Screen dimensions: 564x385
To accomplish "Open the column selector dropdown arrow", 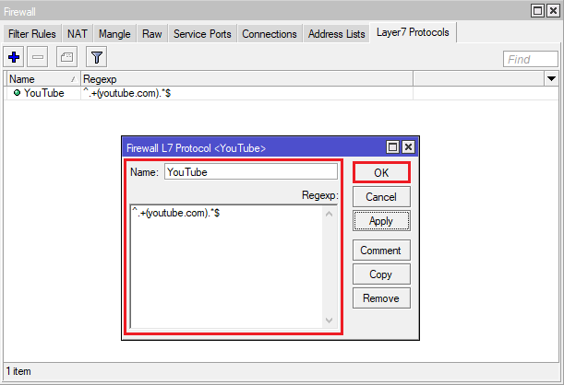I will (x=551, y=78).
